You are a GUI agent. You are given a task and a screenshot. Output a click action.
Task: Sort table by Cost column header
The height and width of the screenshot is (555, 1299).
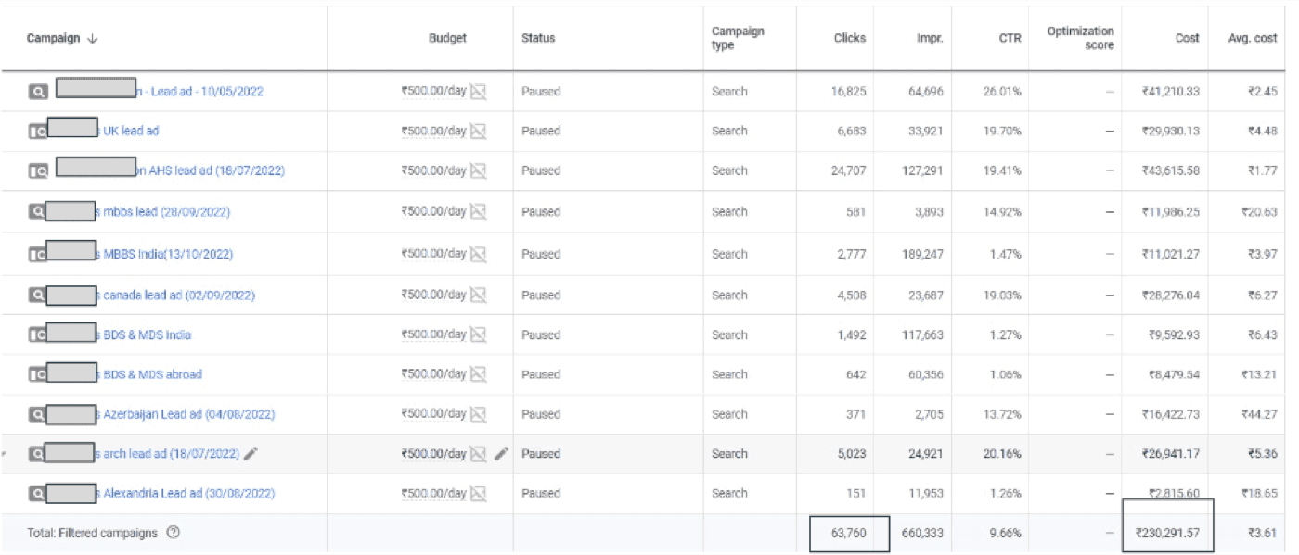tap(1187, 39)
